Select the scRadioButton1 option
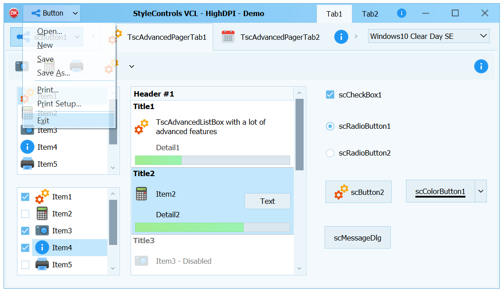Screen dimensions: 503x291 [330, 126]
